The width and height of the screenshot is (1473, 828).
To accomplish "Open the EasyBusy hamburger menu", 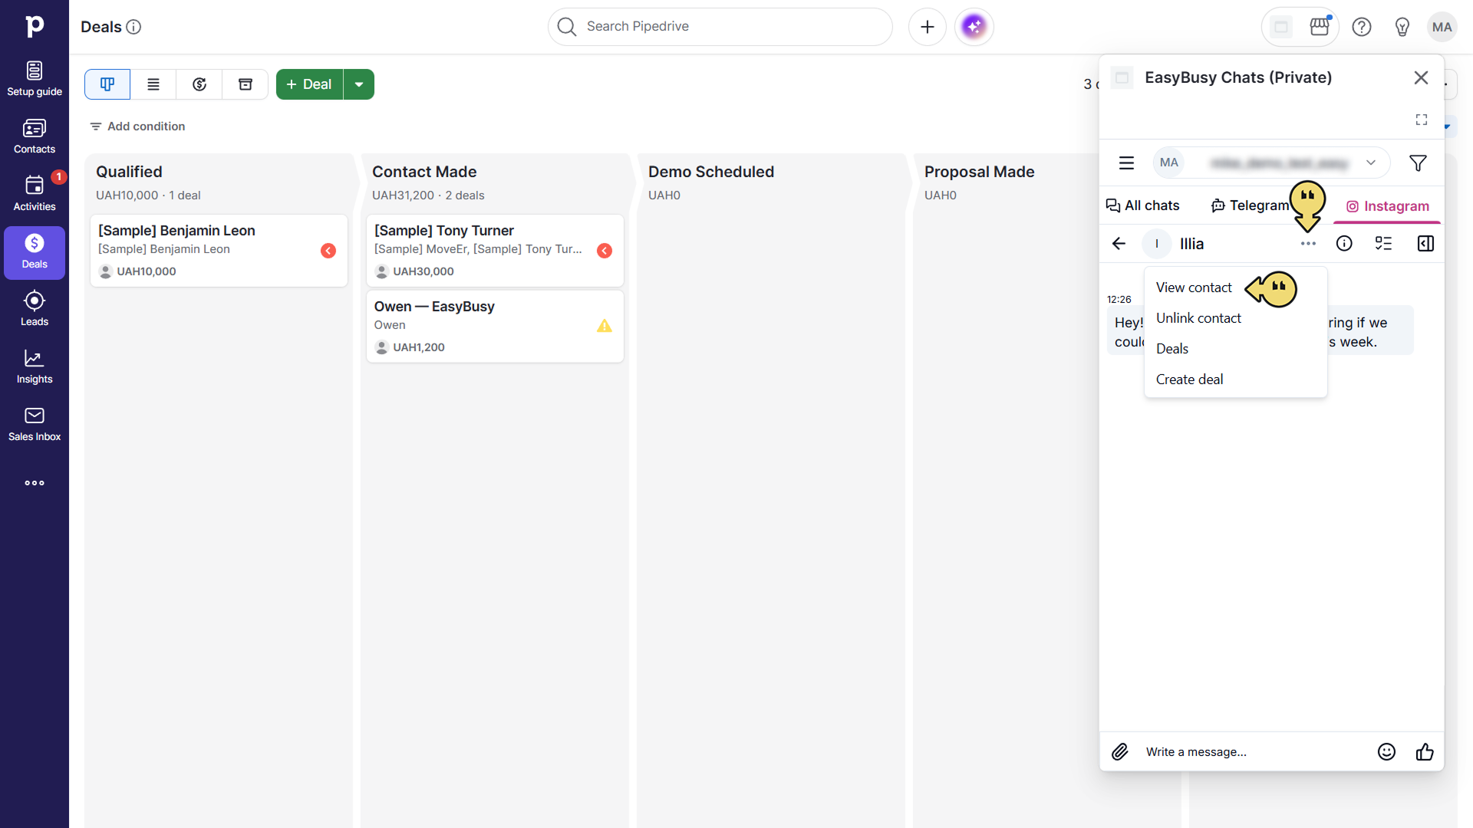I will 1126,163.
